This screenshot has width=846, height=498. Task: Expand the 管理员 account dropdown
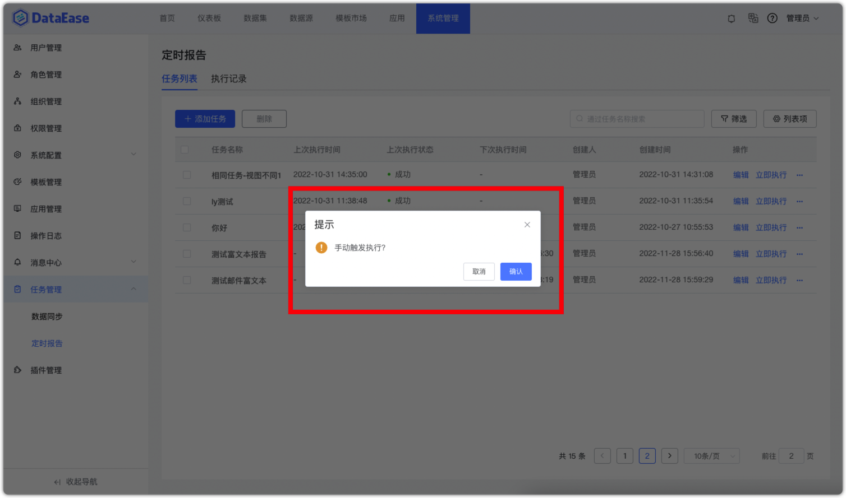(801, 18)
